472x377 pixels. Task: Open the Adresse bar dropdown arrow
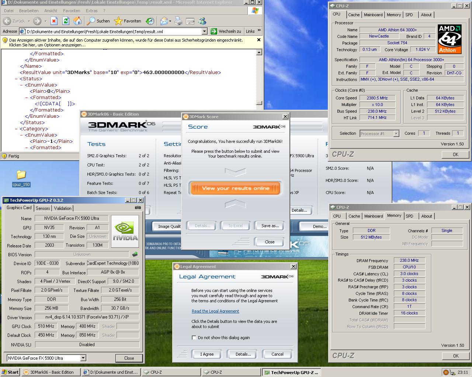pos(205,31)
